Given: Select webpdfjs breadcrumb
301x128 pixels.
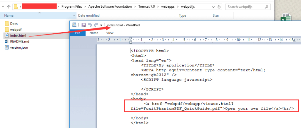Looking at the screenshot, I should [x=188, y=7].
